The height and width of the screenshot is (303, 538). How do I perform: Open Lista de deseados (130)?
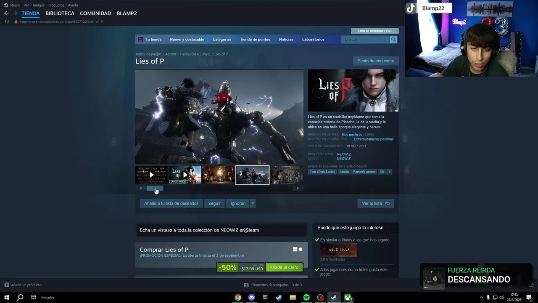[375, 31]
